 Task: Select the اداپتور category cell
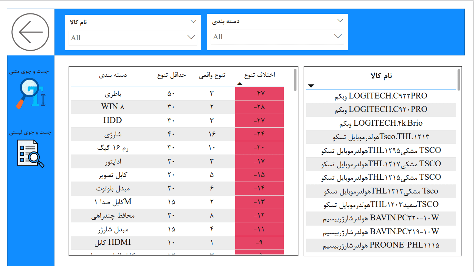click(113, 161)
